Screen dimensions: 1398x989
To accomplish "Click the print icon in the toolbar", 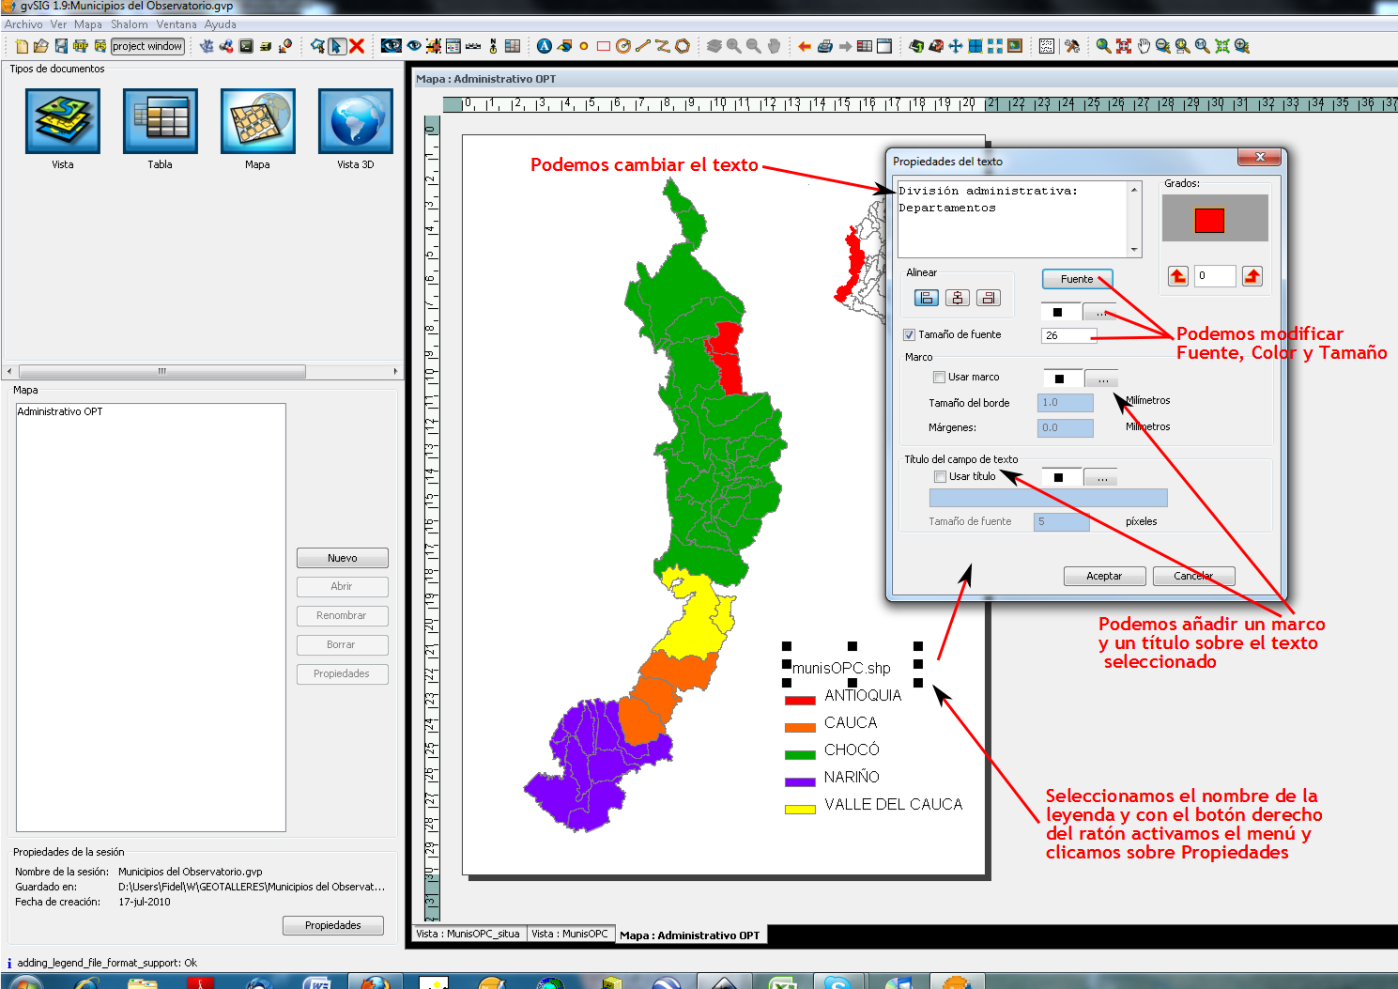I will [824, 46].
